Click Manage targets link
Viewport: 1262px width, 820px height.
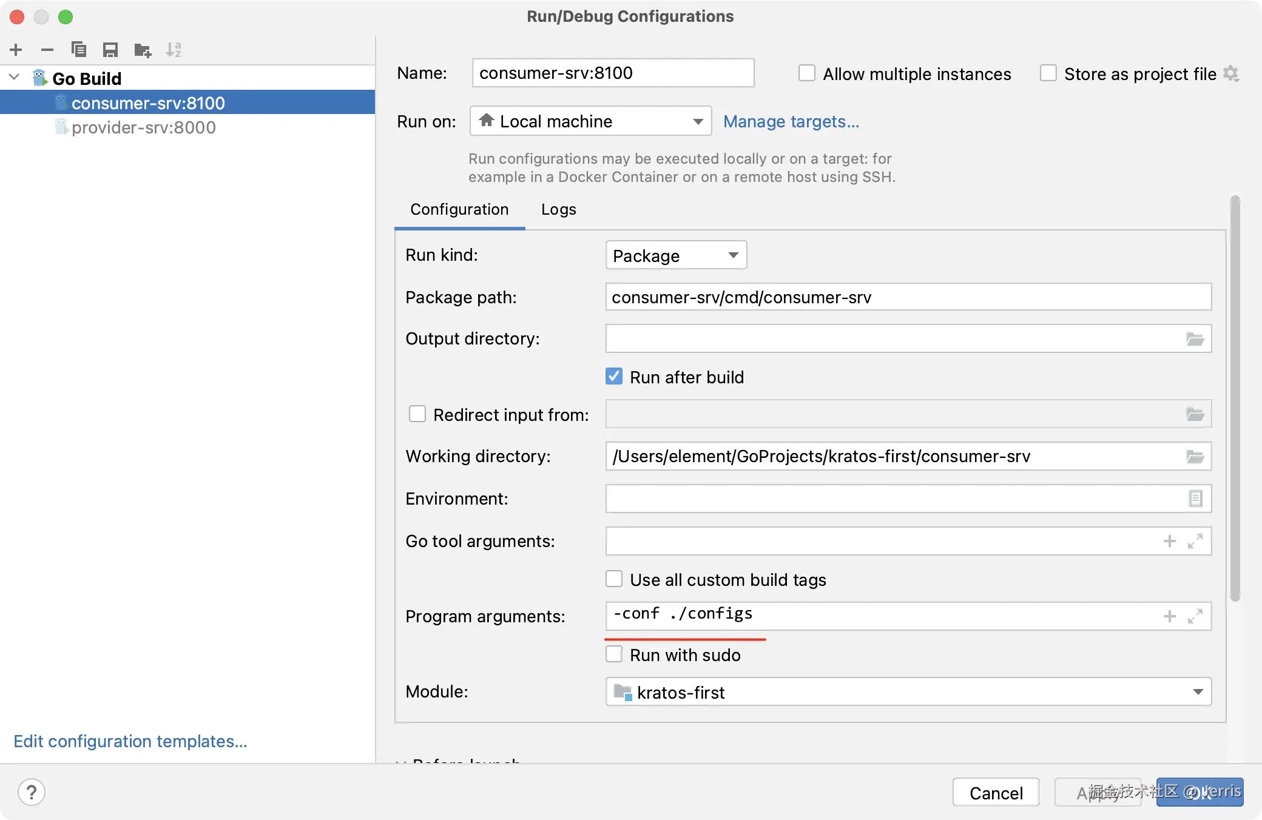pyautogui.click(x=791, y=121)
